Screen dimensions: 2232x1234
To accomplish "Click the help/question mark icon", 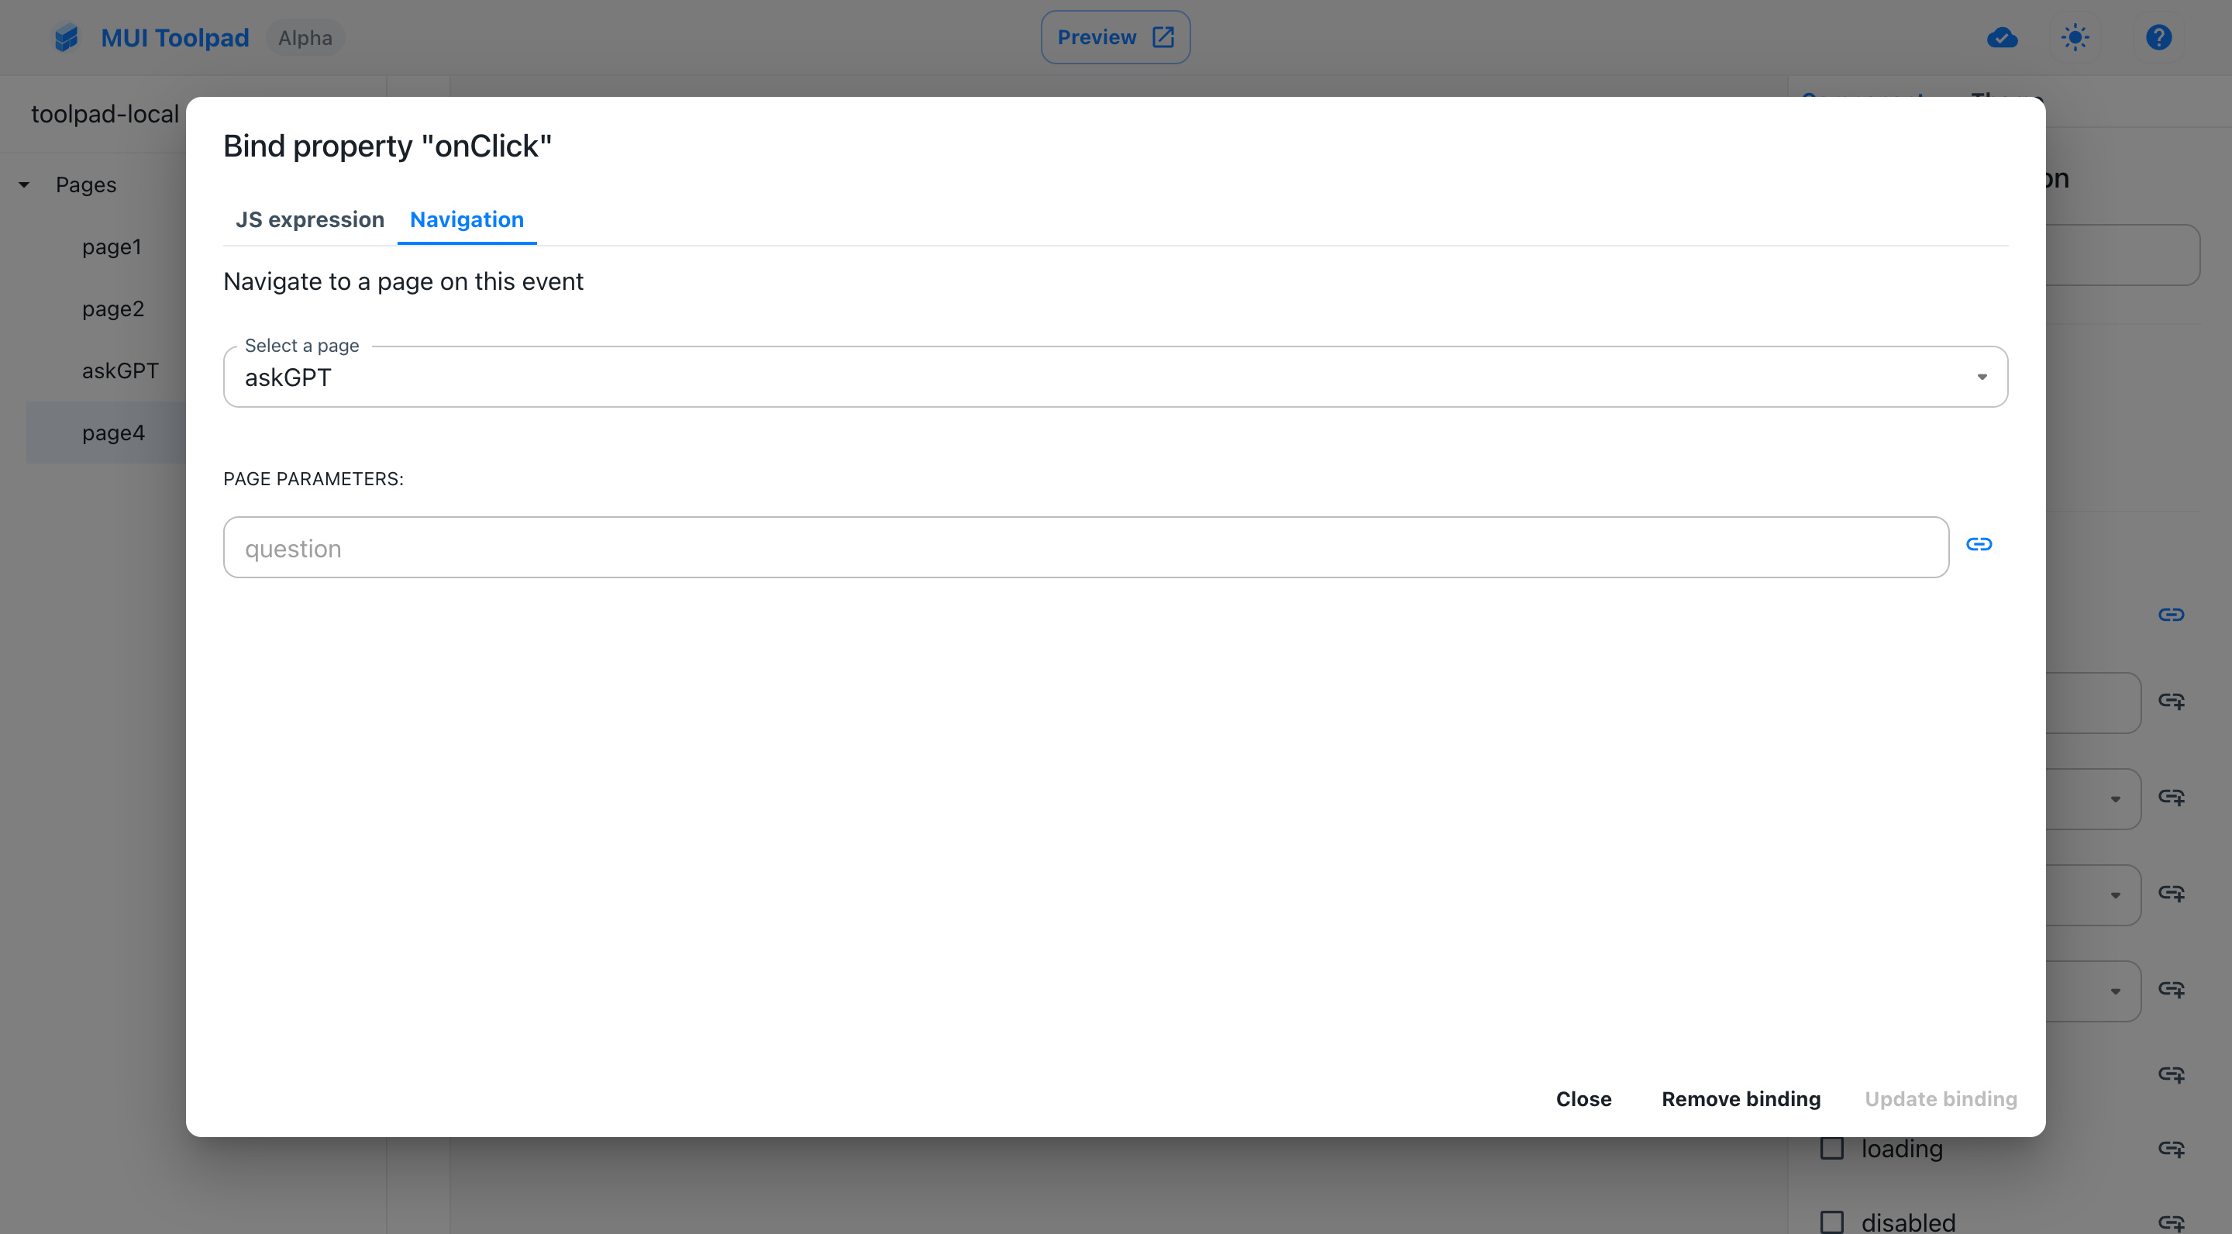I will [x=2158, y=36].
